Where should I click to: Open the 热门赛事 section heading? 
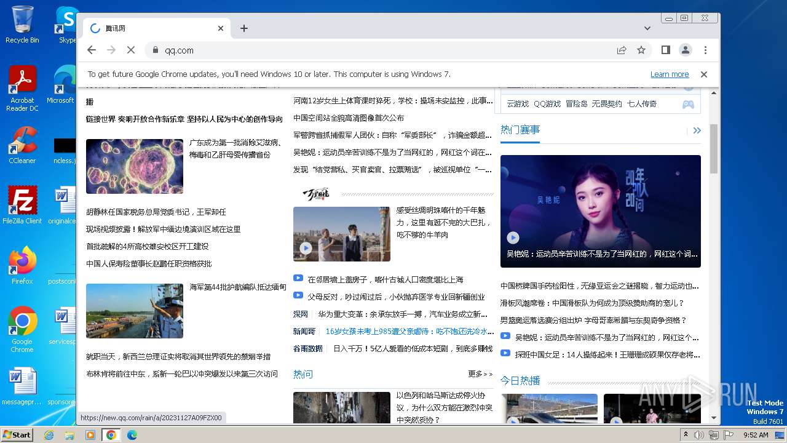[520, 130]
